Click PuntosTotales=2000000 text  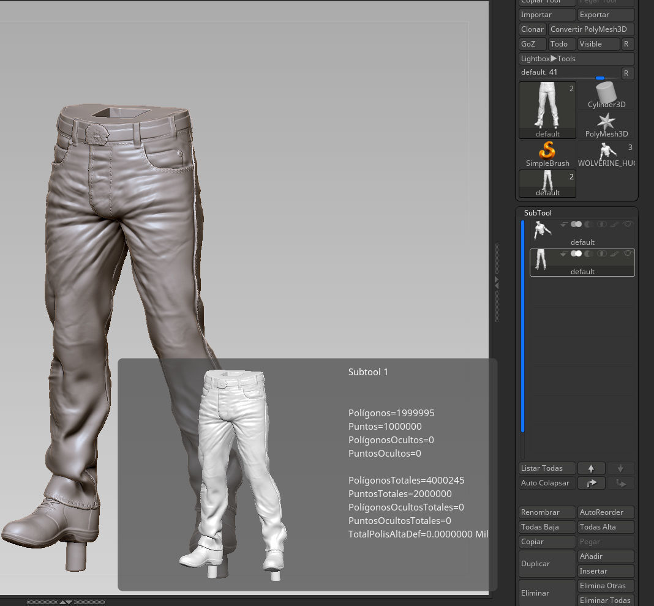(x=400, y=494)
